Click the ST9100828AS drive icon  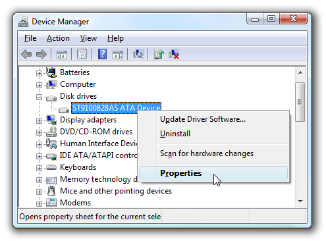pyautogui.click(x=64, y=109)
